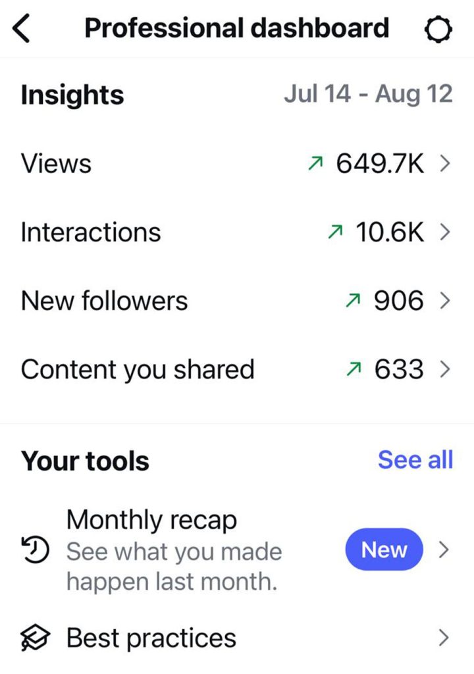The width and height of the screenshot is (474, 674).
Task: Change the Jul 14 - Aug 12 date range
Action: tap(368, 94)
